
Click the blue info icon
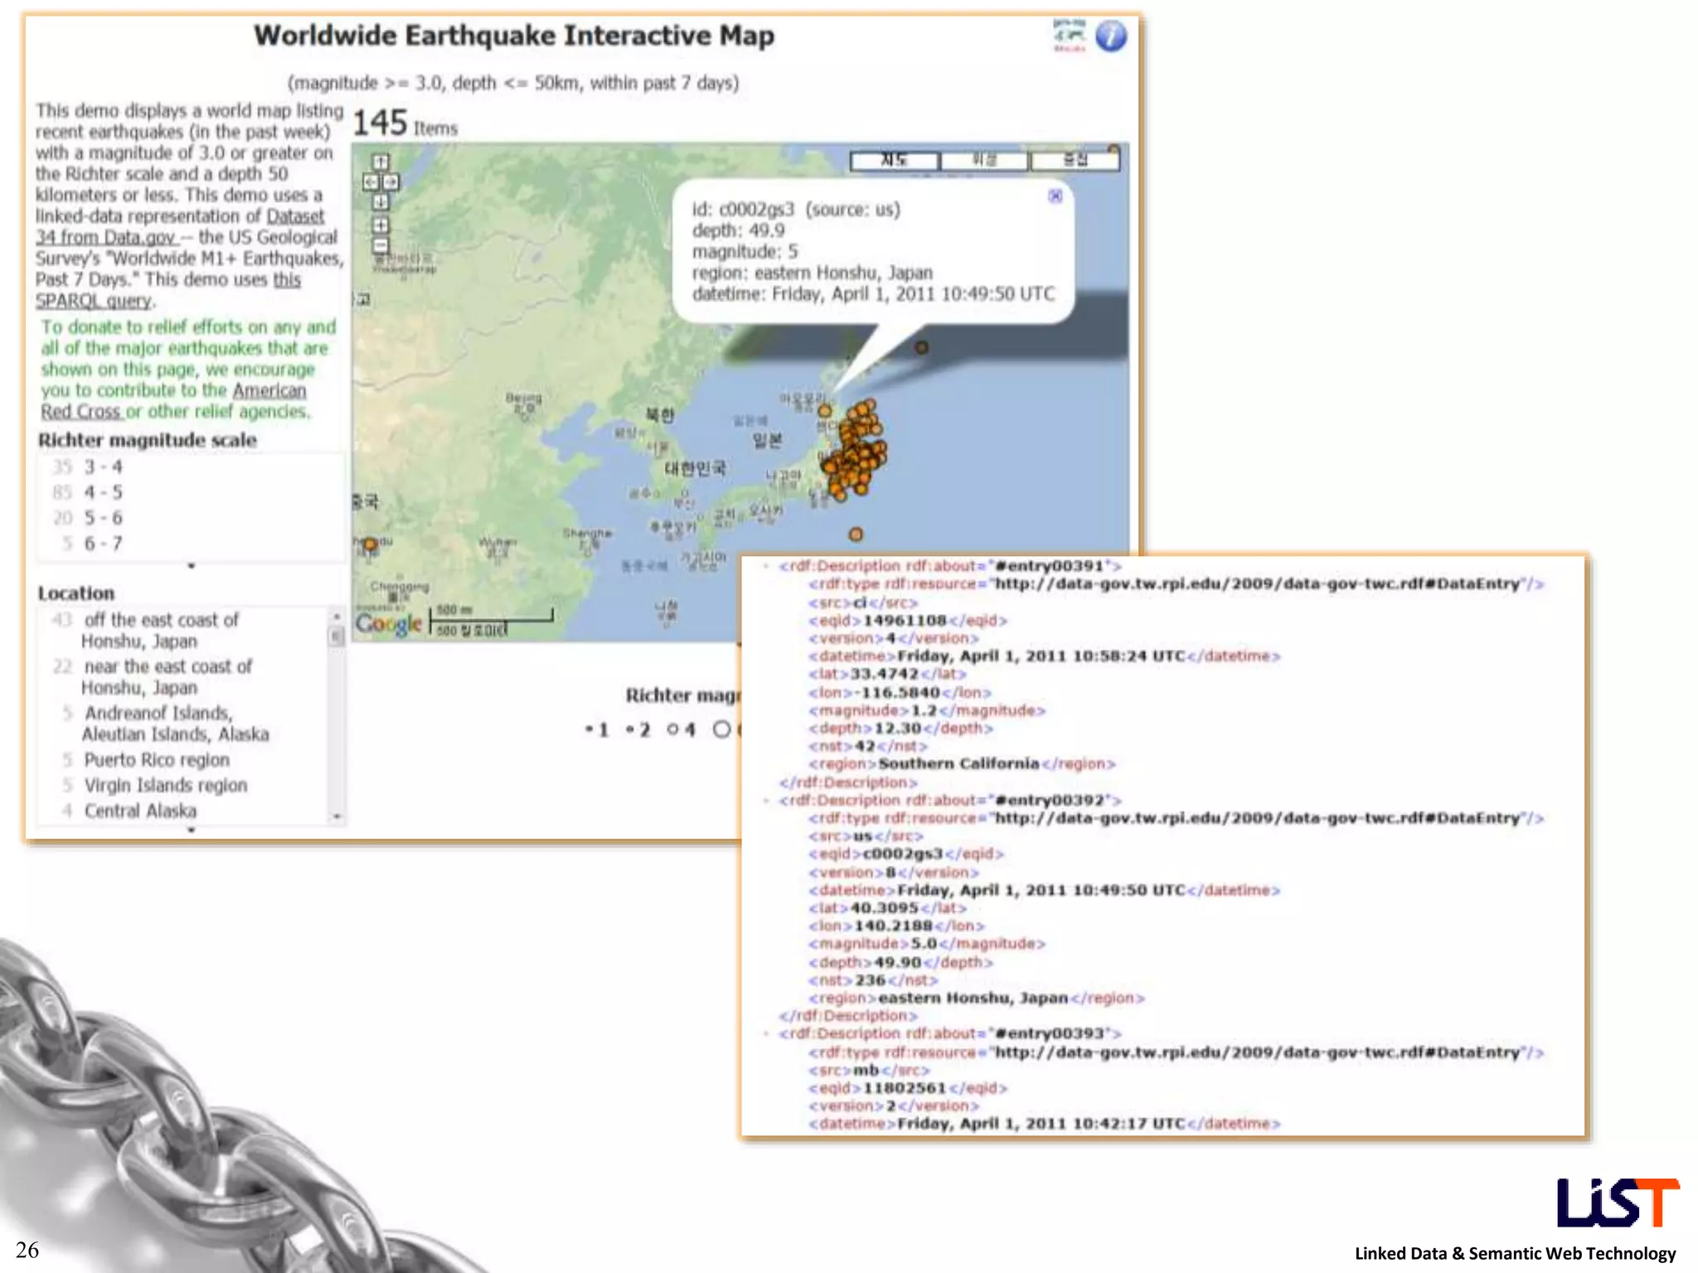pyautogui.click(x=1110, y=36)
